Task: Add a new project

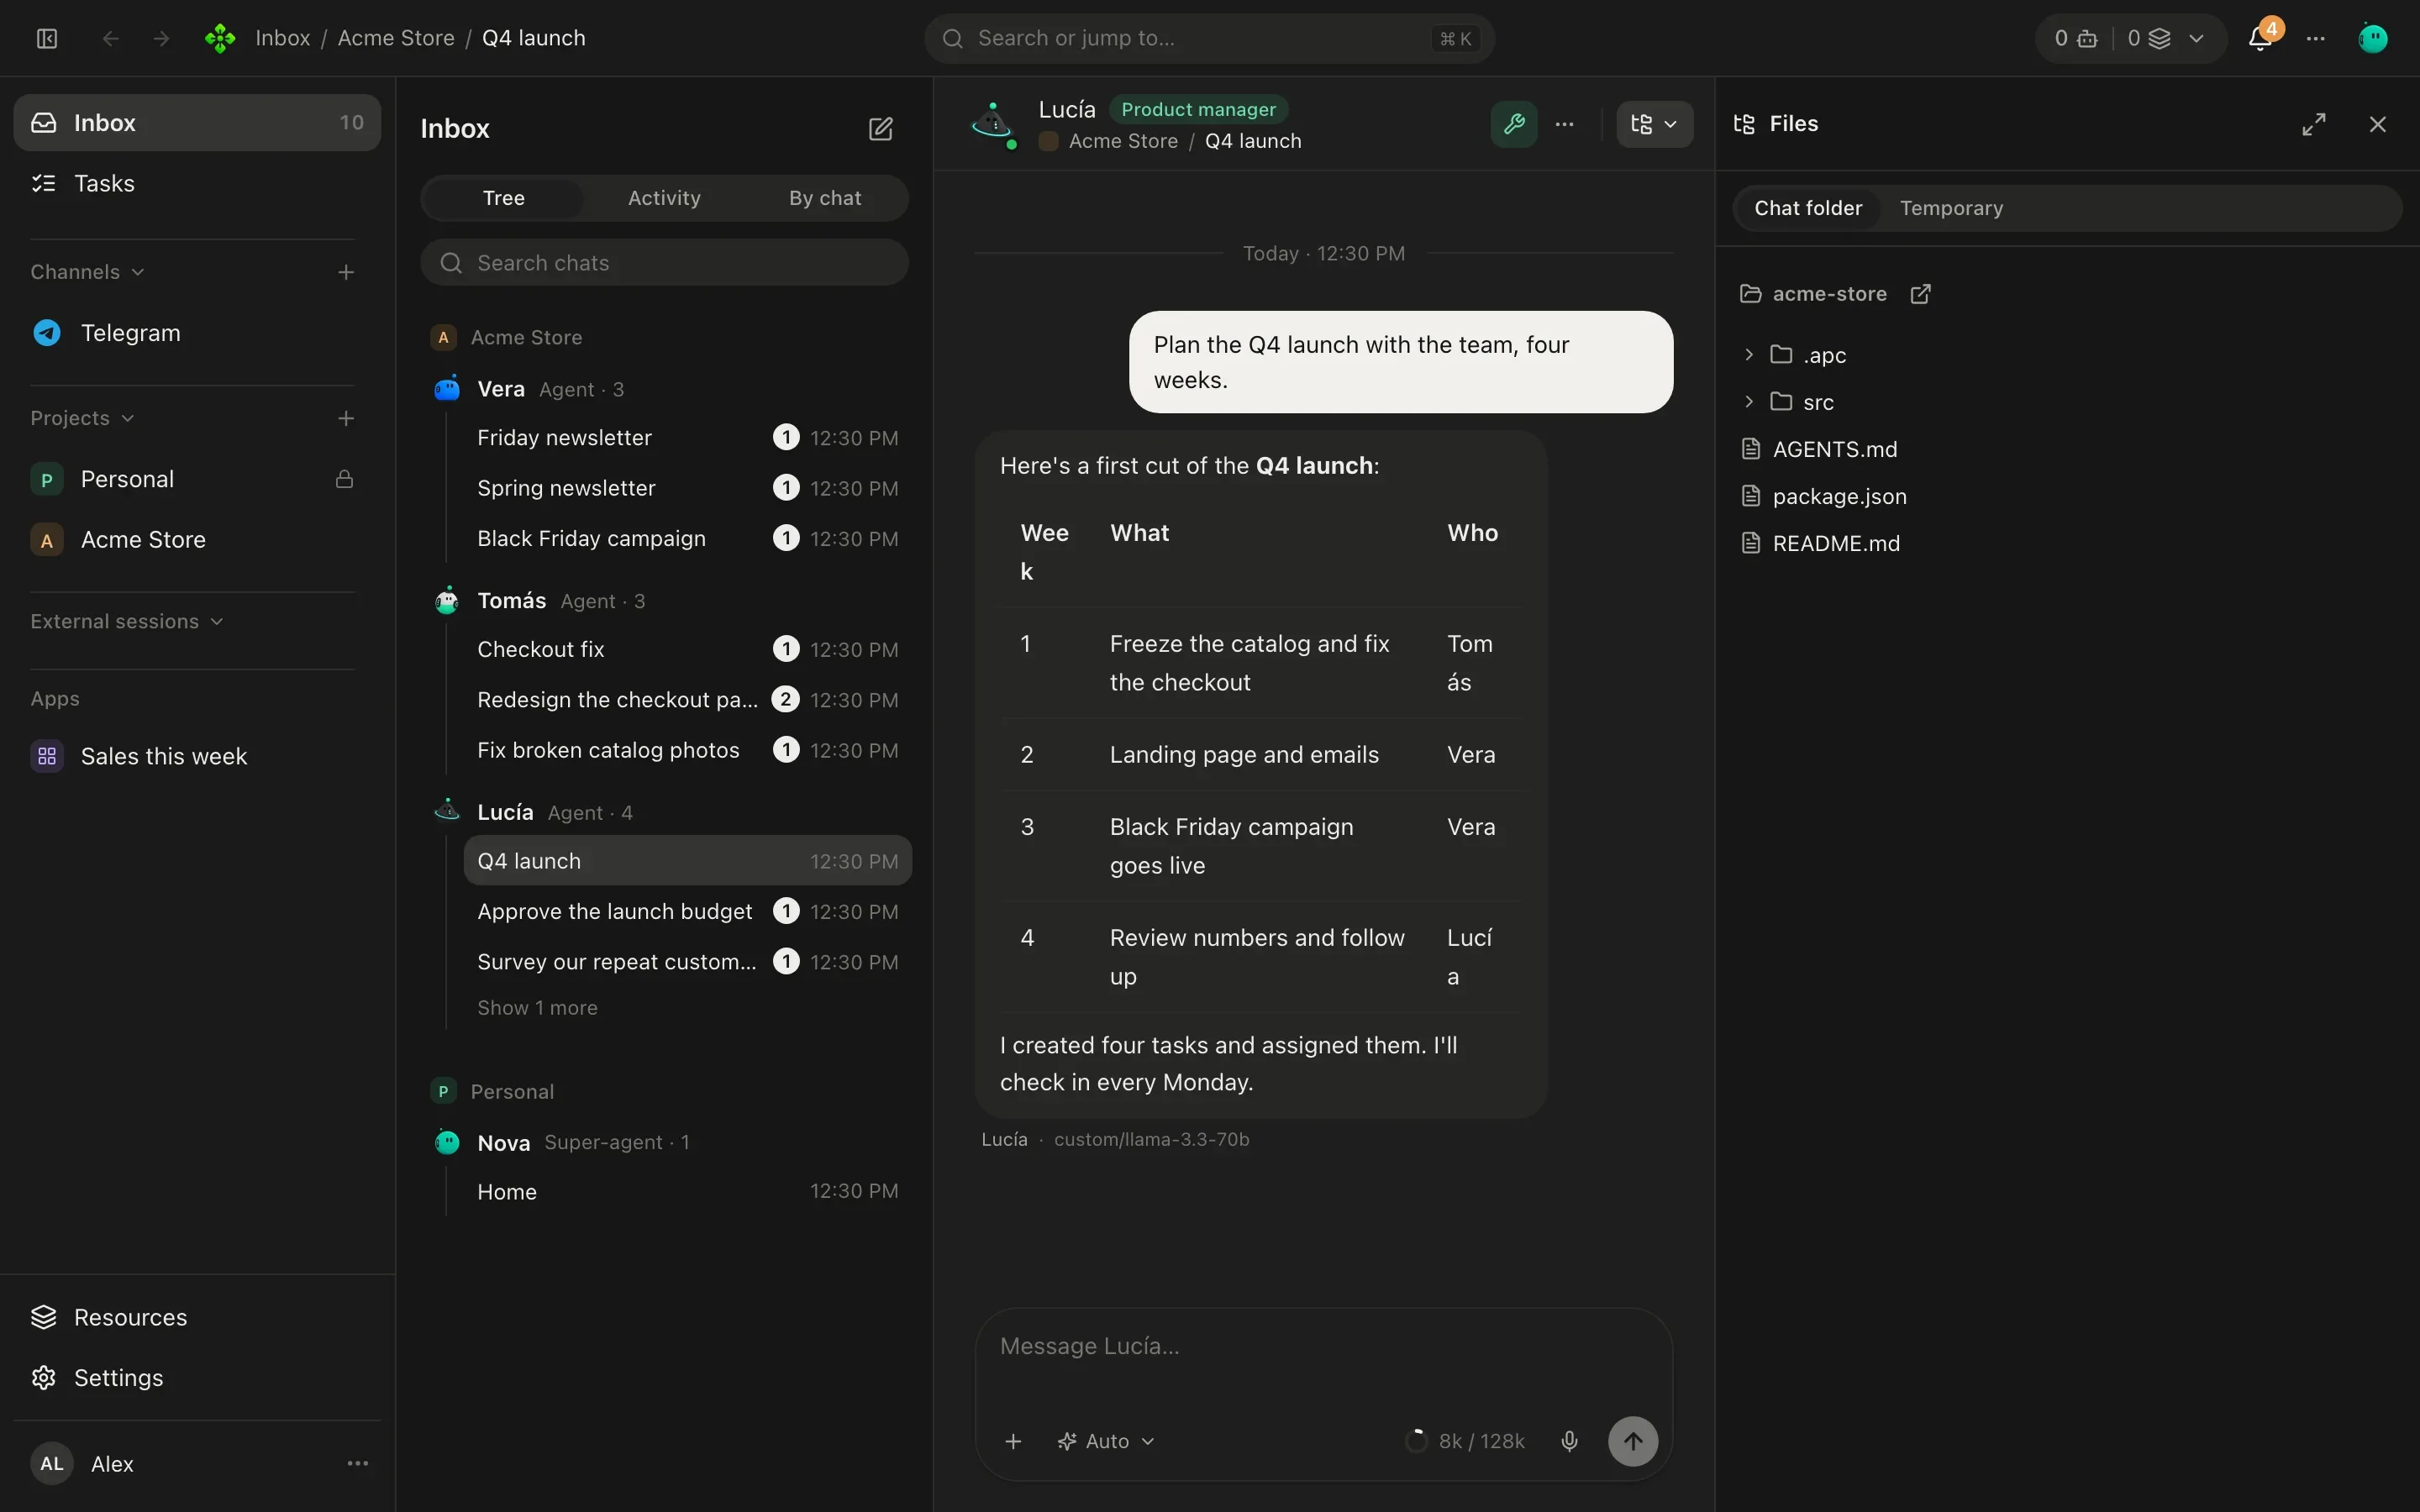Action: point(346,418)
